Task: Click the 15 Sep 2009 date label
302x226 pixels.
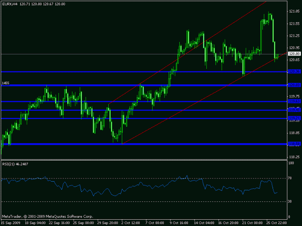Action: pyautogui.click(x=11, y=223)
